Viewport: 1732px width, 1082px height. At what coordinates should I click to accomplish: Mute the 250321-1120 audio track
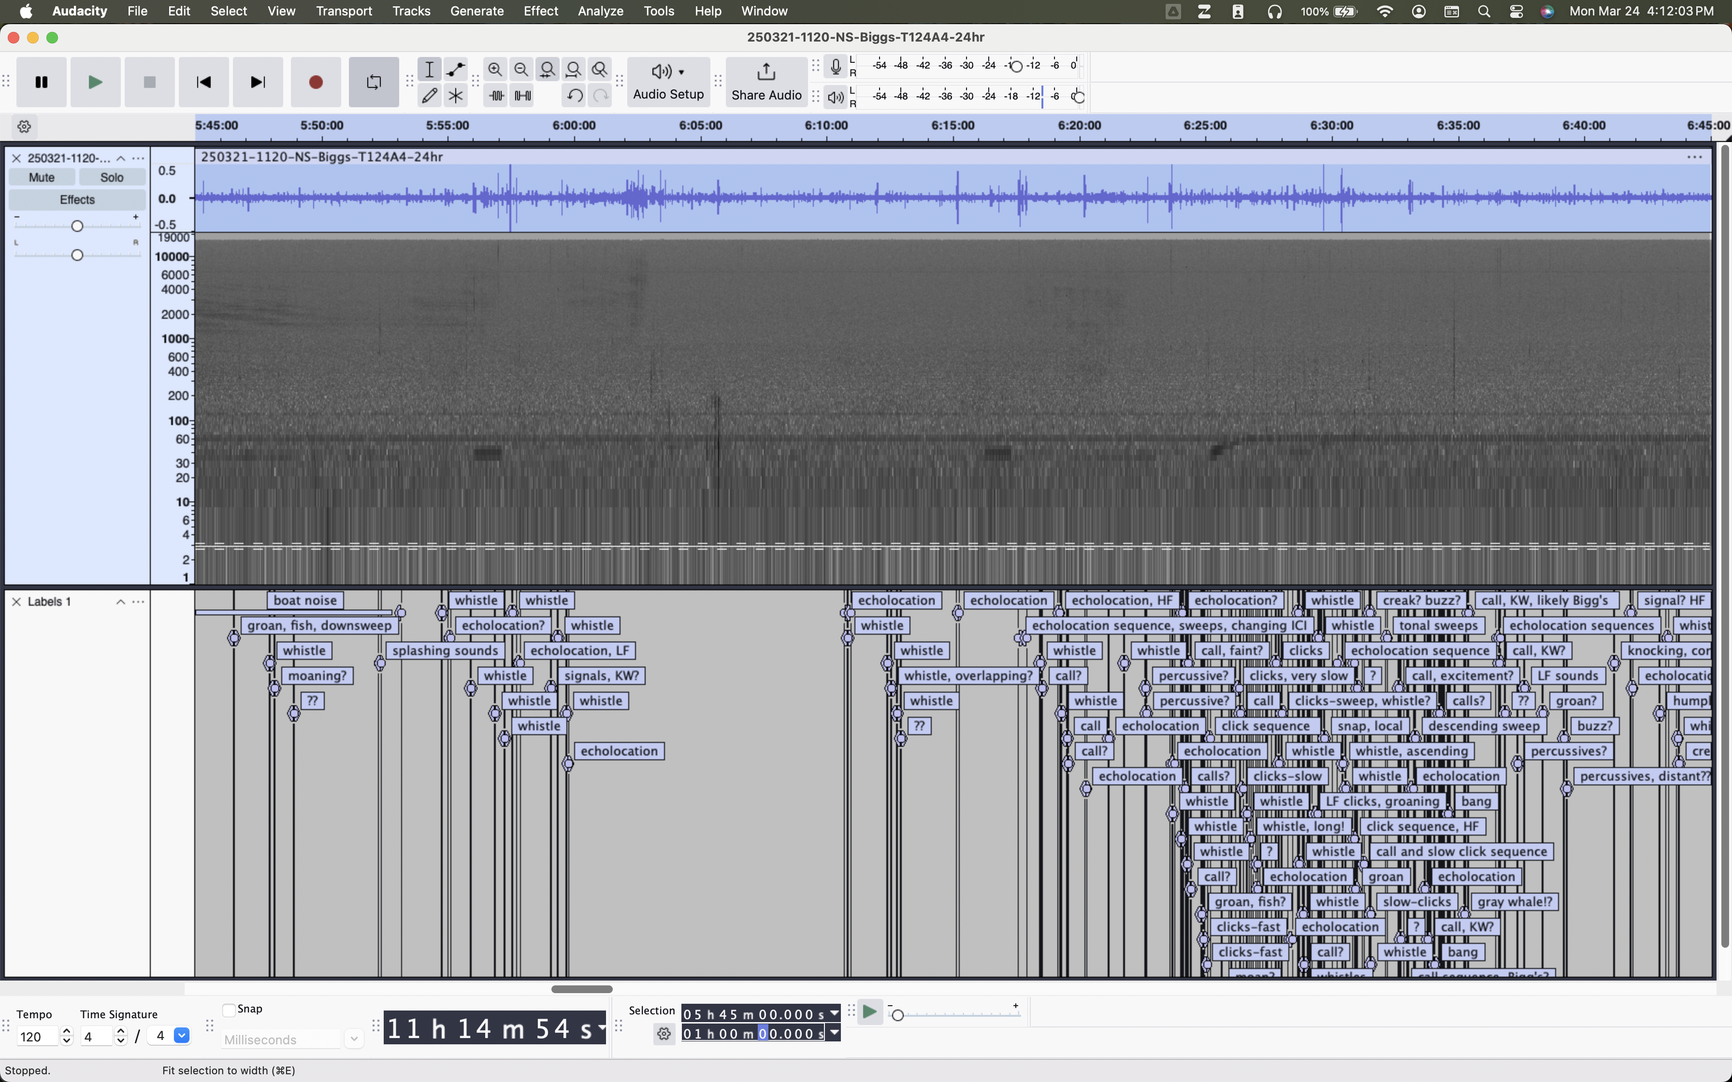[42, 177]
